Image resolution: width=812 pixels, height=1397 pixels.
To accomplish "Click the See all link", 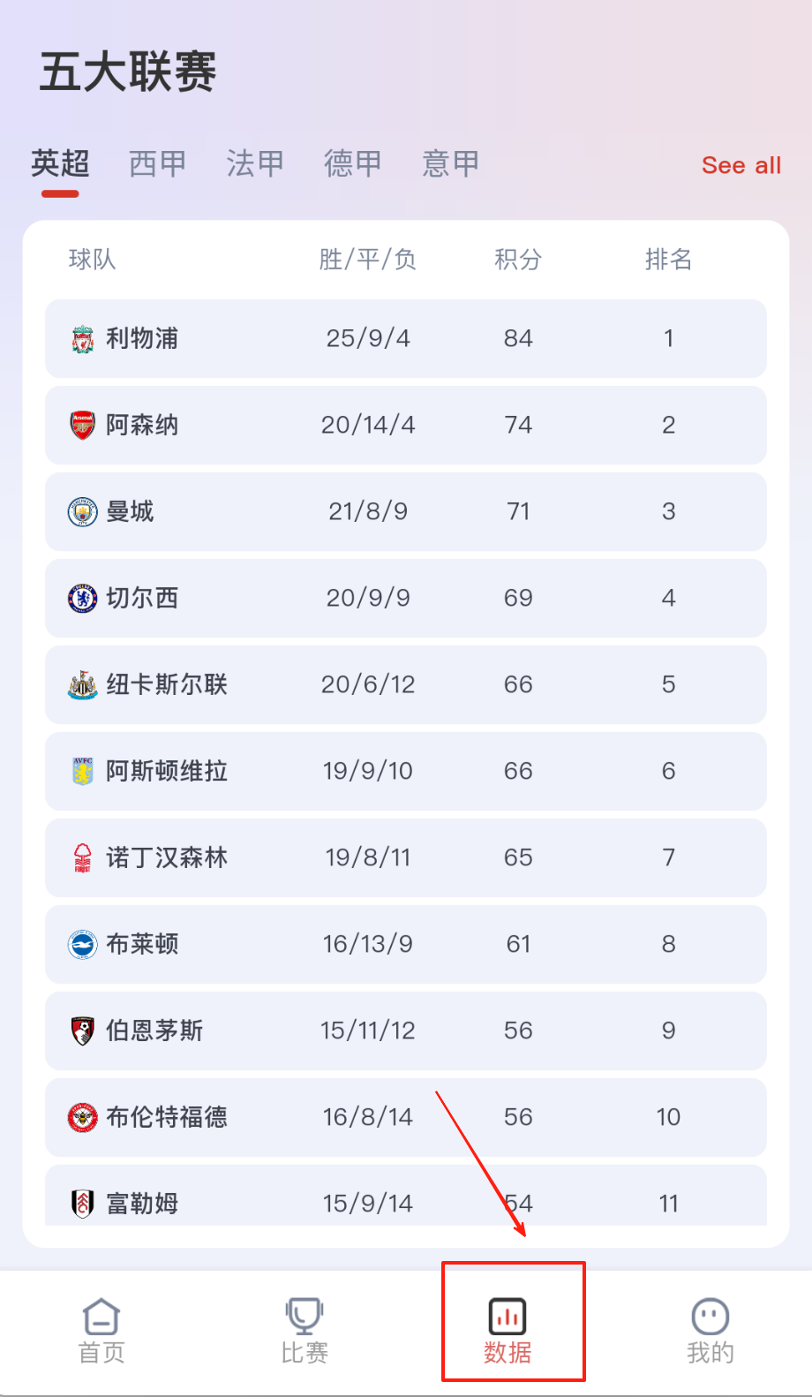I will tap(741, 166).
